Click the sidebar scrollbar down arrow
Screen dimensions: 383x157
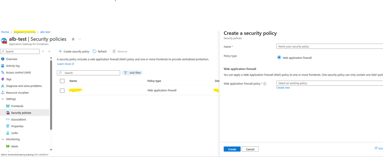pos(51,150)
